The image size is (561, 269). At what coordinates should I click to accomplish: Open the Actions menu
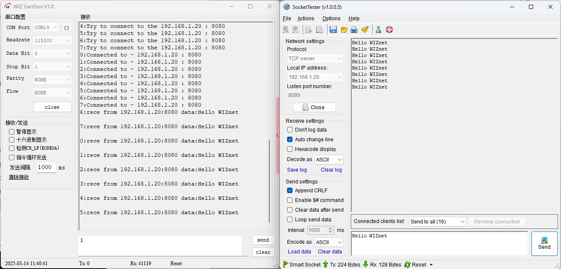[306, 19]
